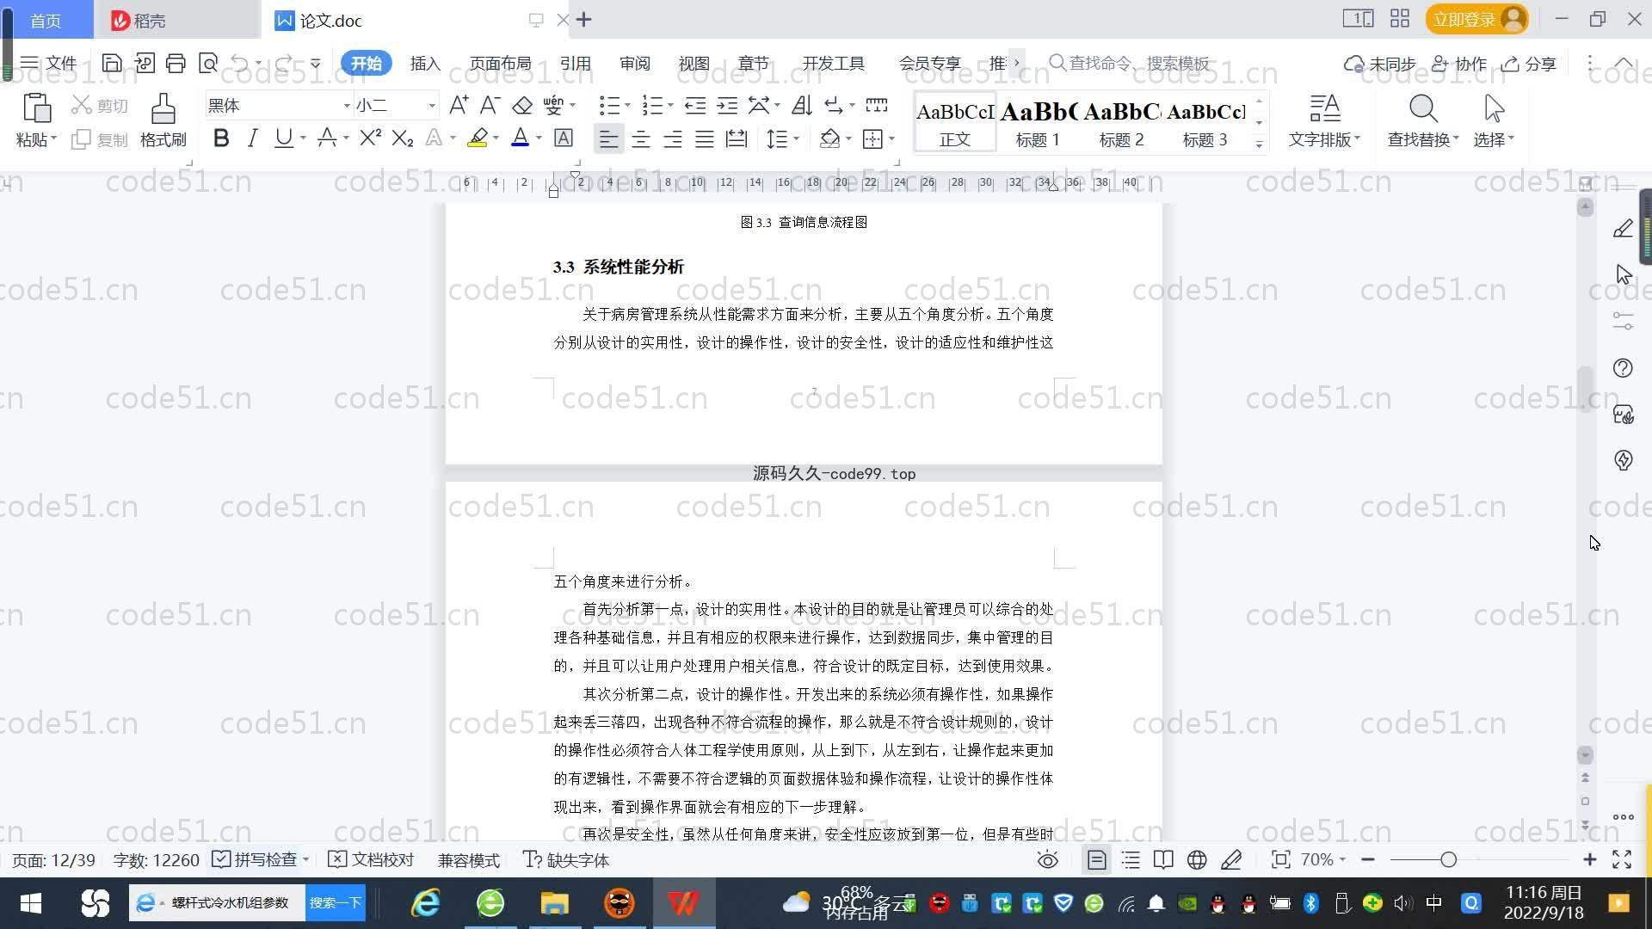Click the font color icon
This screenshot has height=929, width=1652.
(520, 138)
